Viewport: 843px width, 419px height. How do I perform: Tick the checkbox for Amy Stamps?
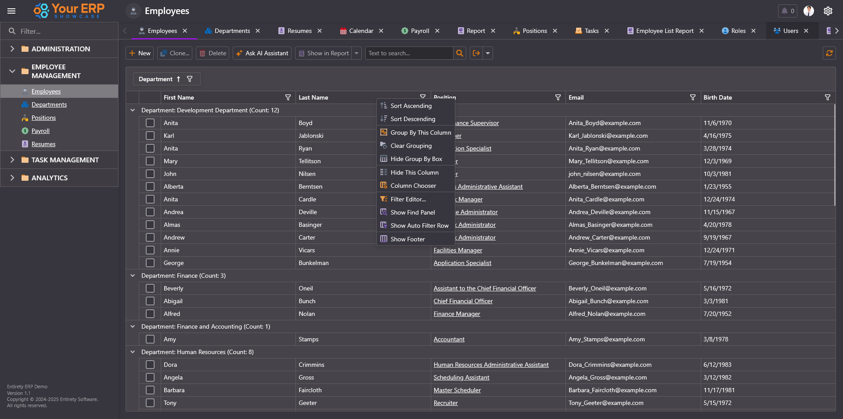coord(150,339)
